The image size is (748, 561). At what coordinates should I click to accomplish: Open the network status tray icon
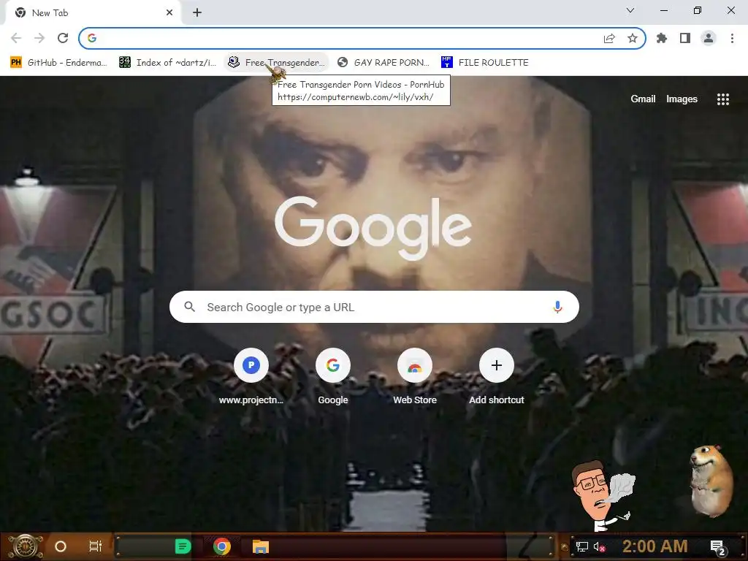click(582, 546)
